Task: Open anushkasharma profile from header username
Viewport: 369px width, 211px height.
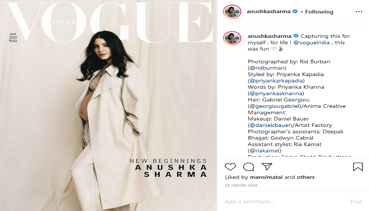Action: (x=268, y=12)
